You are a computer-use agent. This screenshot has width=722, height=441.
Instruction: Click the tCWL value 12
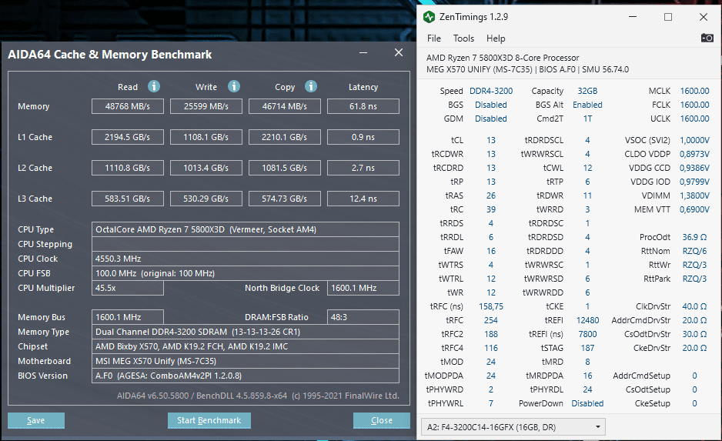coord(587,168)
